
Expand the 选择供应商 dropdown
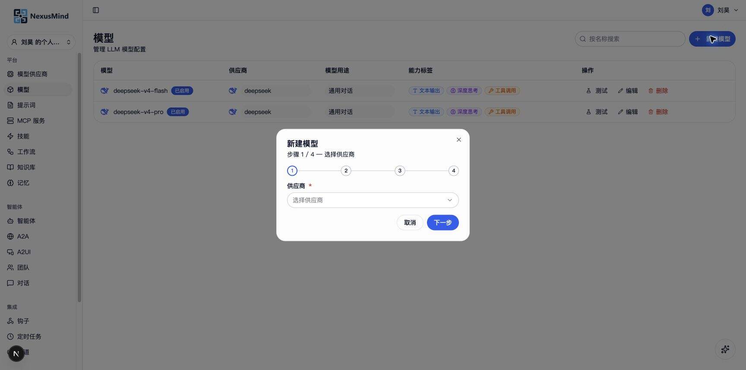[x=373, y=200]
